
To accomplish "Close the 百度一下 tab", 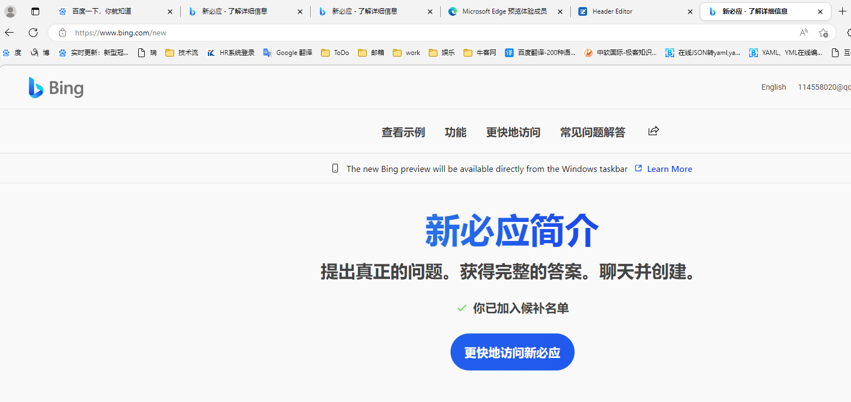I will click(170, 11).
